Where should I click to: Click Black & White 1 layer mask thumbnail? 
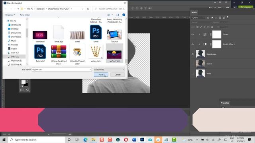pyautogui.click(x=217, y=44)
